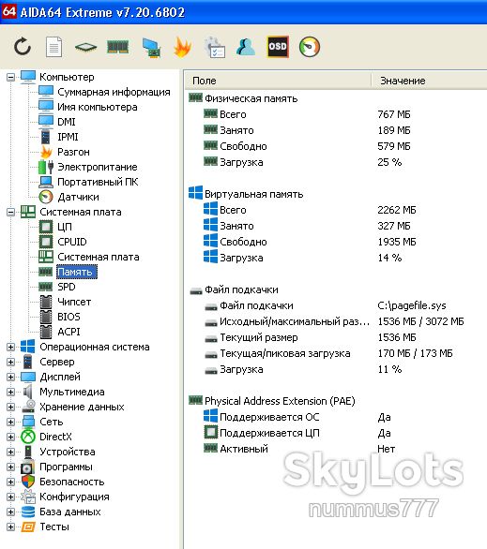Screen dimensions: 487x549
Task: Toggle the OSD panel icon
Action: click(x=278, y=47)
